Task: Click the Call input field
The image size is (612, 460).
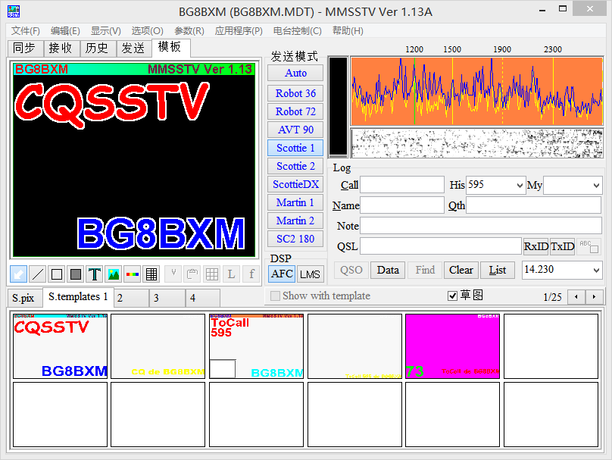Action: click(402, 185)
